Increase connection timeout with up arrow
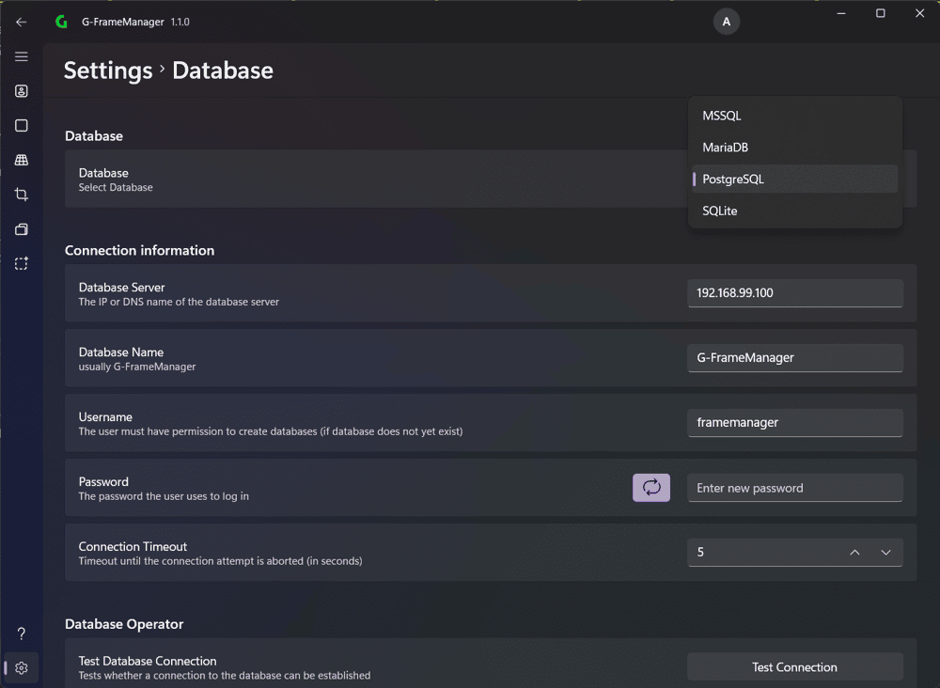940x688 pixels. [x=854, y=552]
